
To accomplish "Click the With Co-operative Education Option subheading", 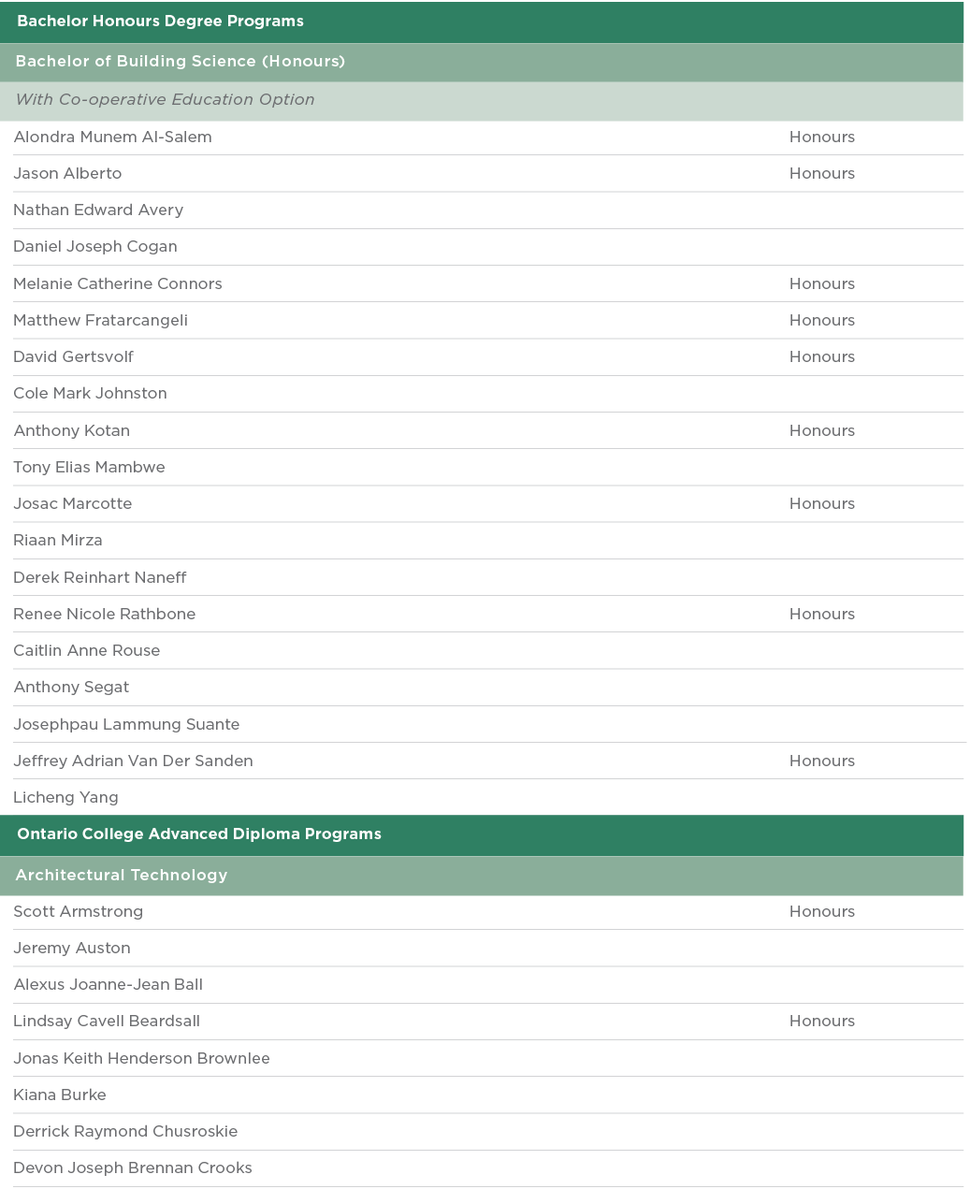I will tap(165, 100).
